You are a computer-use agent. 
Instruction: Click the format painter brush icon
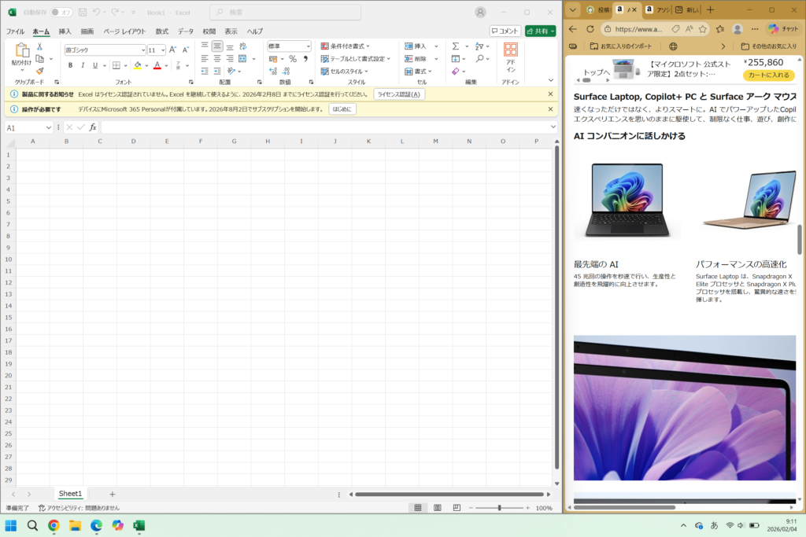click(x=39, y=71)
